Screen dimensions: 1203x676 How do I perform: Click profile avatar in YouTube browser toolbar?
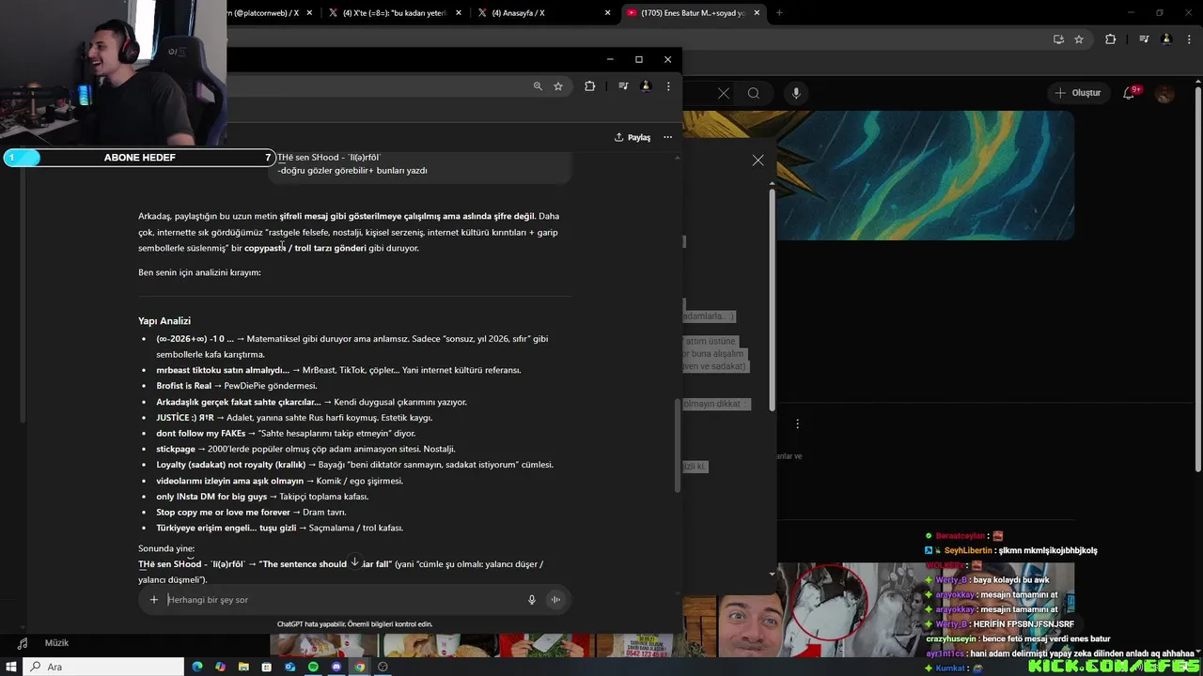1166,39
